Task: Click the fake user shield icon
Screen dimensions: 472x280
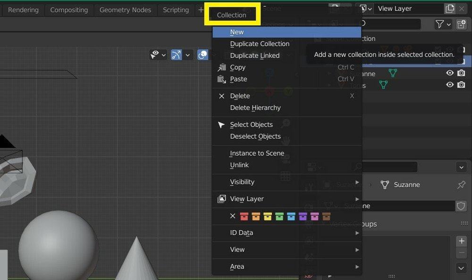Action: click(x=461, y=206)
